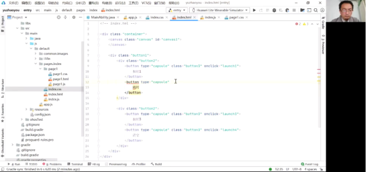Show the Previewer side panel
Image resolution: width=366 pixels, height=172 pixels.
coord(323,44)
